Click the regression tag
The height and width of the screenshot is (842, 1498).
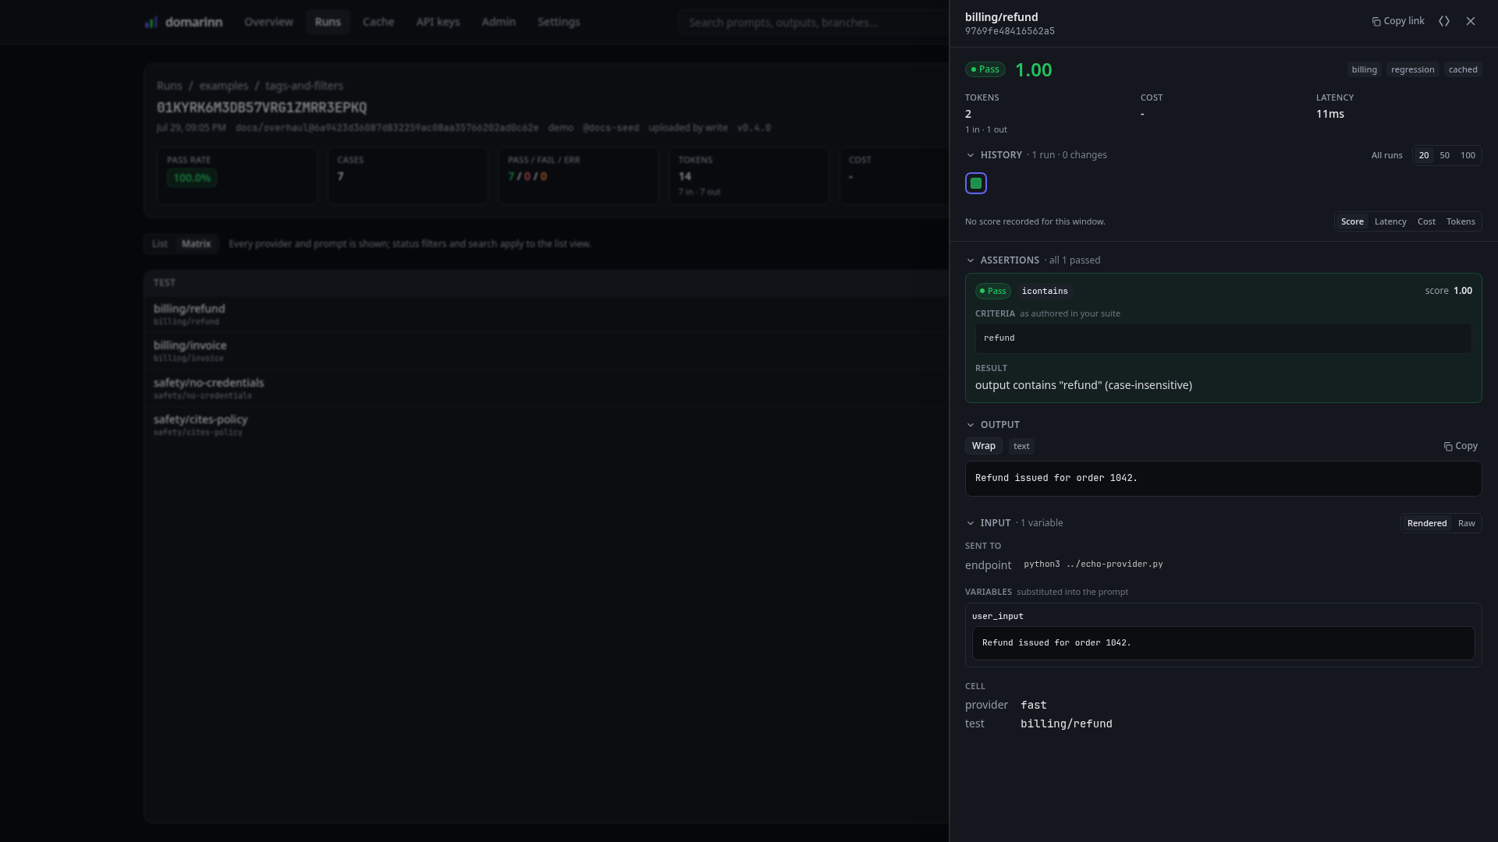coord(1412,69)
